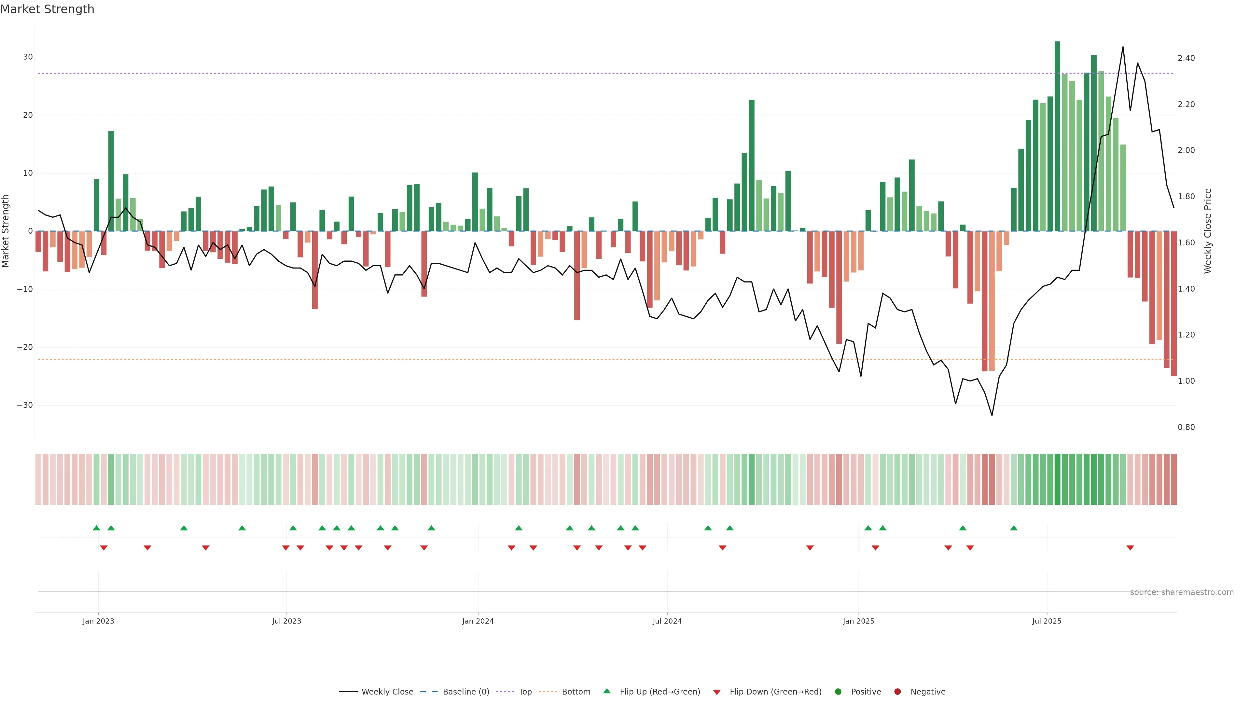Click last green flip-up triangle marker
Screen dimensions: 1250x703
point(1014,528)
